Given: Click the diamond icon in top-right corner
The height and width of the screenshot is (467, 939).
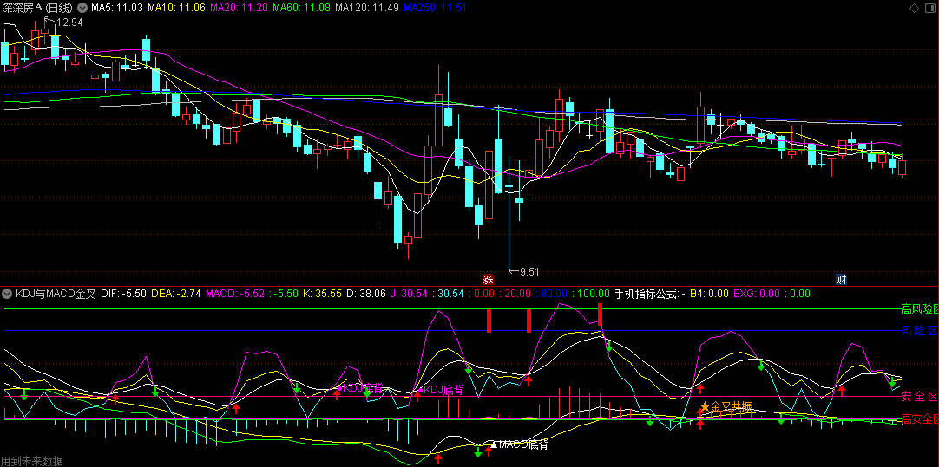Looking at the screenshot, I should tap(914, 8).
